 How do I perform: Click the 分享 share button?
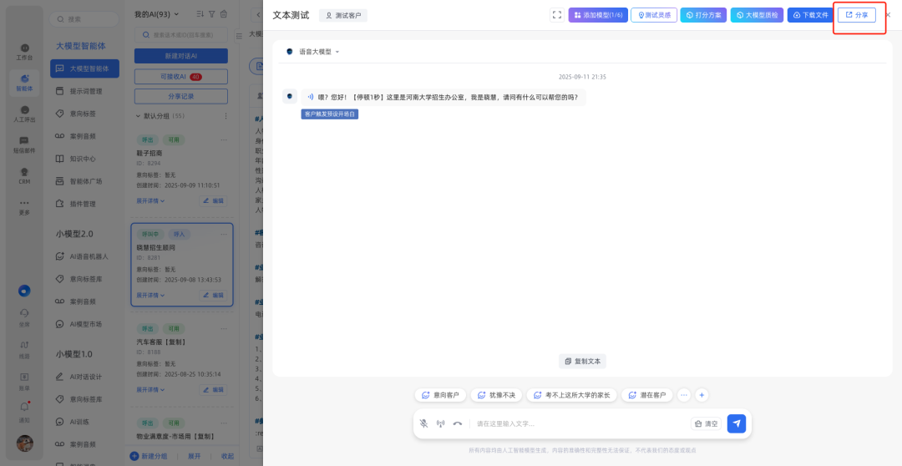pos(856,15)
